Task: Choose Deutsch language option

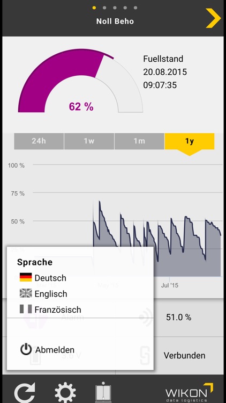Action: (x=50, y=278)
